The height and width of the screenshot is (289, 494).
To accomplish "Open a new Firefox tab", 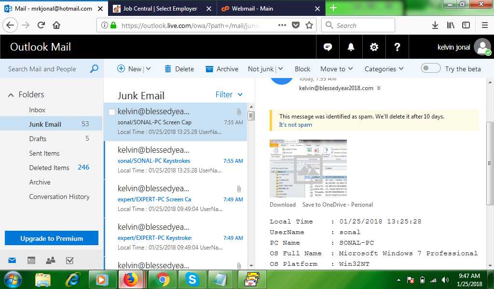I will click(x=333, y=8).
